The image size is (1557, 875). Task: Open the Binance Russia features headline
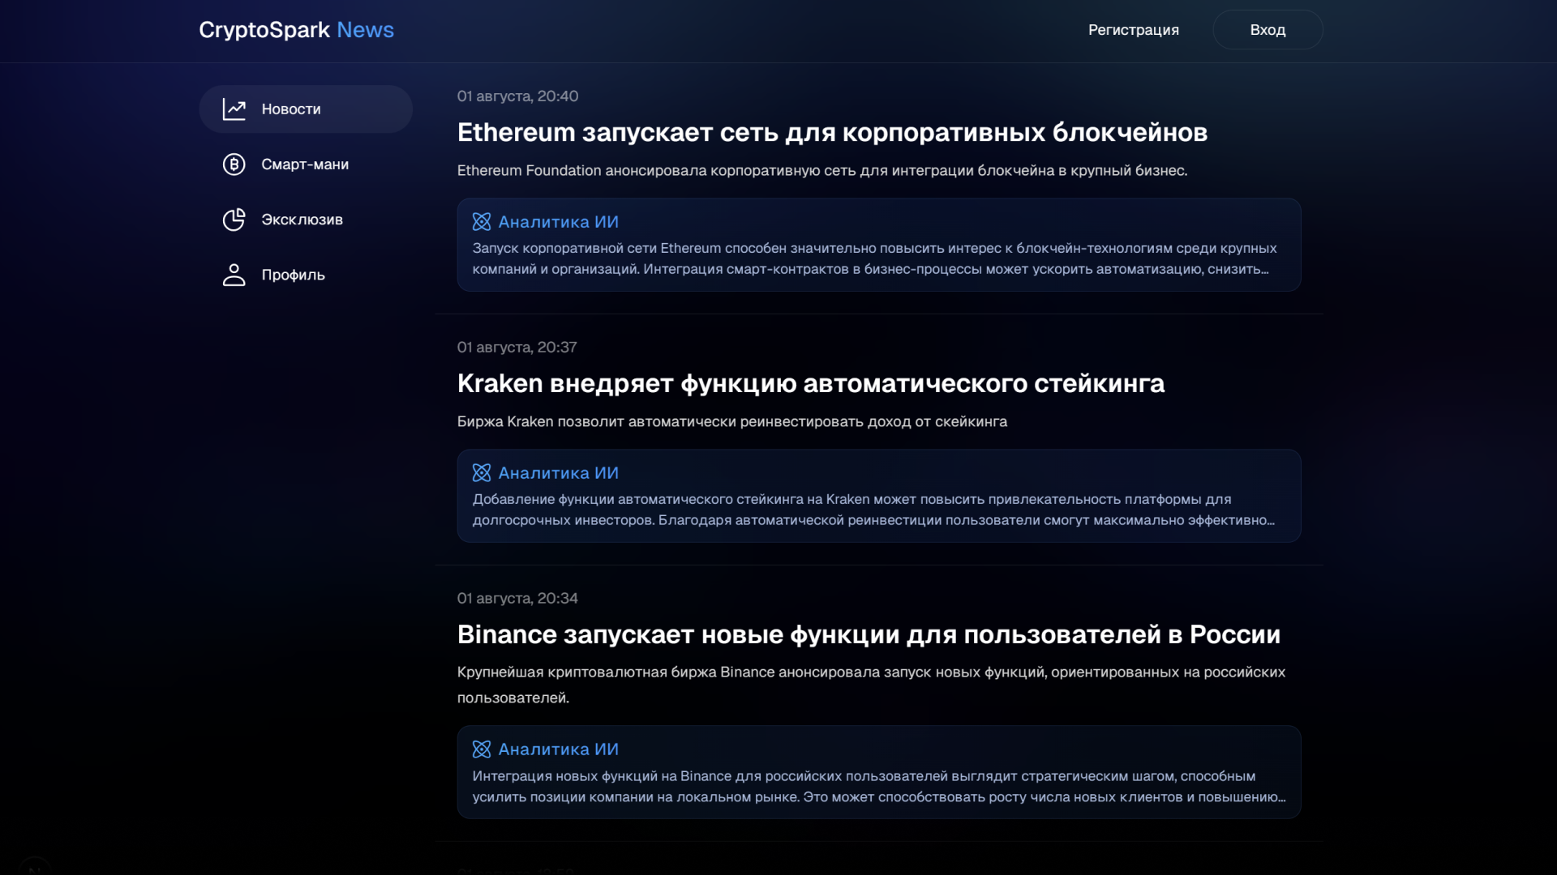coord(869,634)
